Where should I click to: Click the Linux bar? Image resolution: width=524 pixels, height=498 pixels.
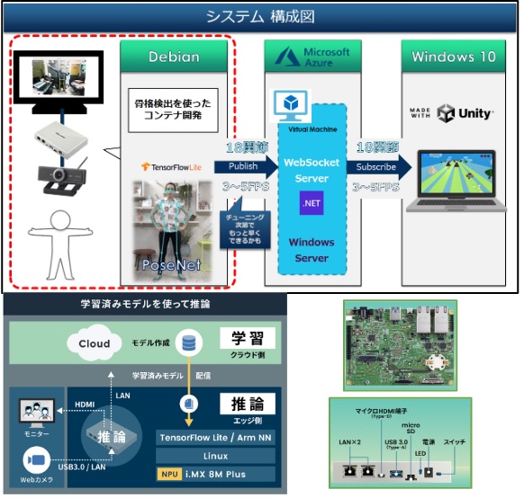coord(215,456)
